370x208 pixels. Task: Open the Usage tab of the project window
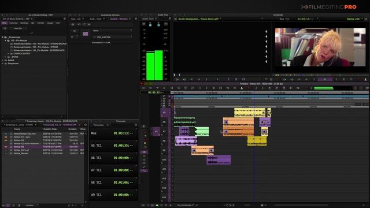50,23
